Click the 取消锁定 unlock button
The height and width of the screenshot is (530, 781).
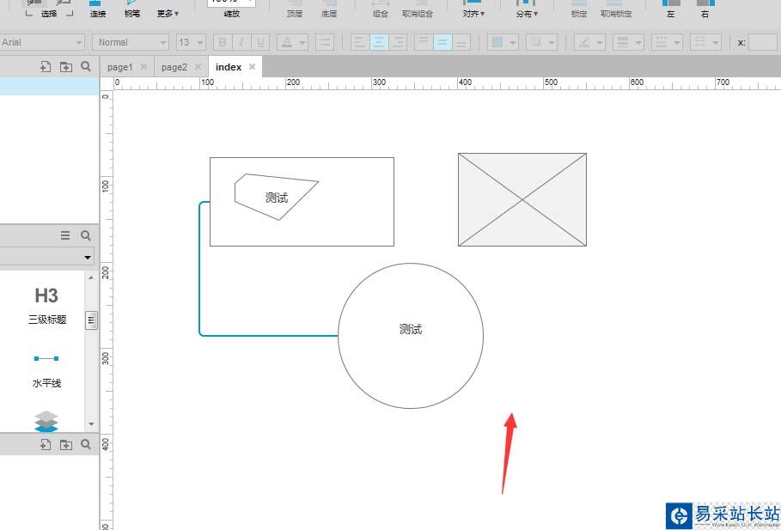[x=616, y=9]
